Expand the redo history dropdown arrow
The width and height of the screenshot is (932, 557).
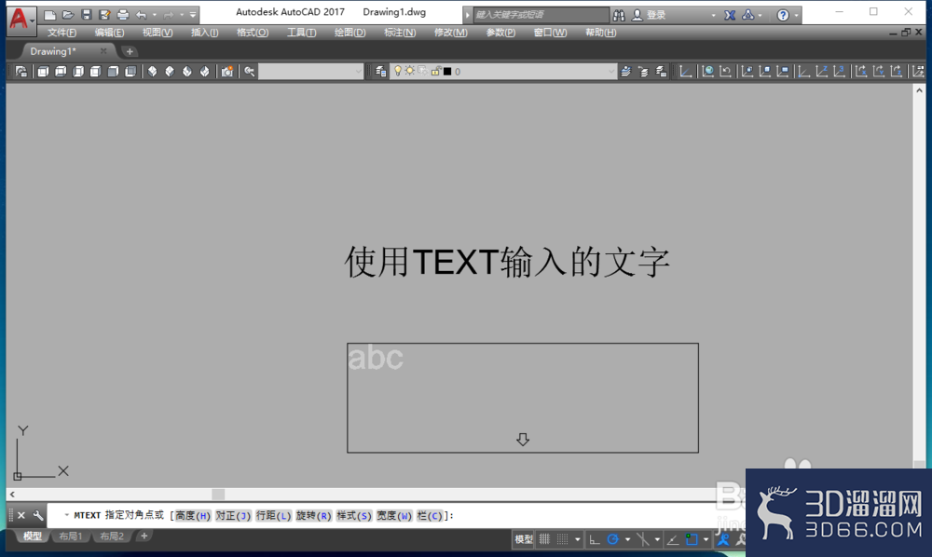pos(182,15)
